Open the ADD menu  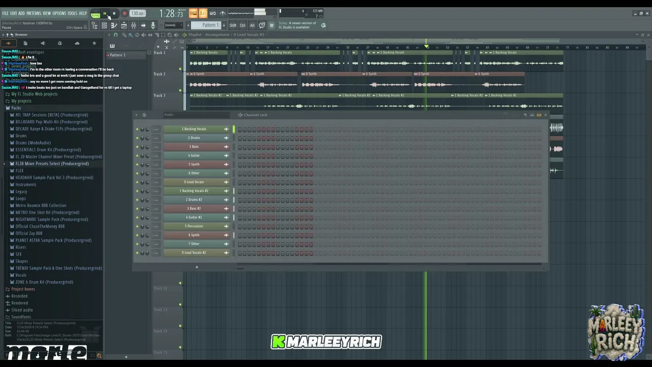pos(21,13)
